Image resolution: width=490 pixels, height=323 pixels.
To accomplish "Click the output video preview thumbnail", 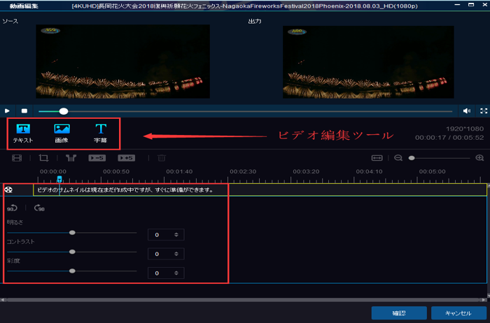I will (368, 62).
